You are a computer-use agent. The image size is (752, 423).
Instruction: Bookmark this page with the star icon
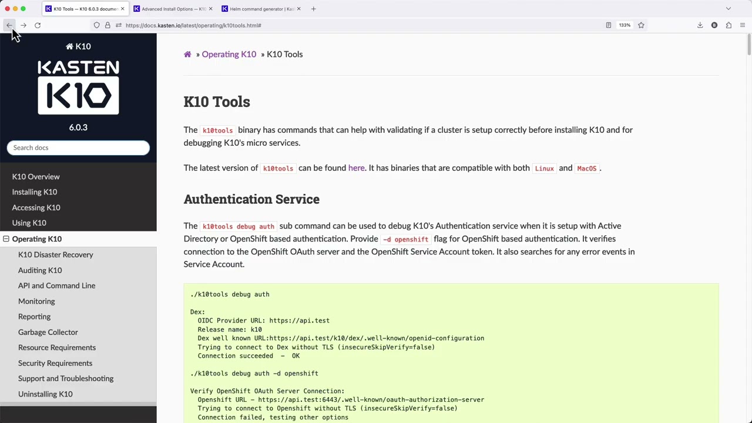point(641,25)
